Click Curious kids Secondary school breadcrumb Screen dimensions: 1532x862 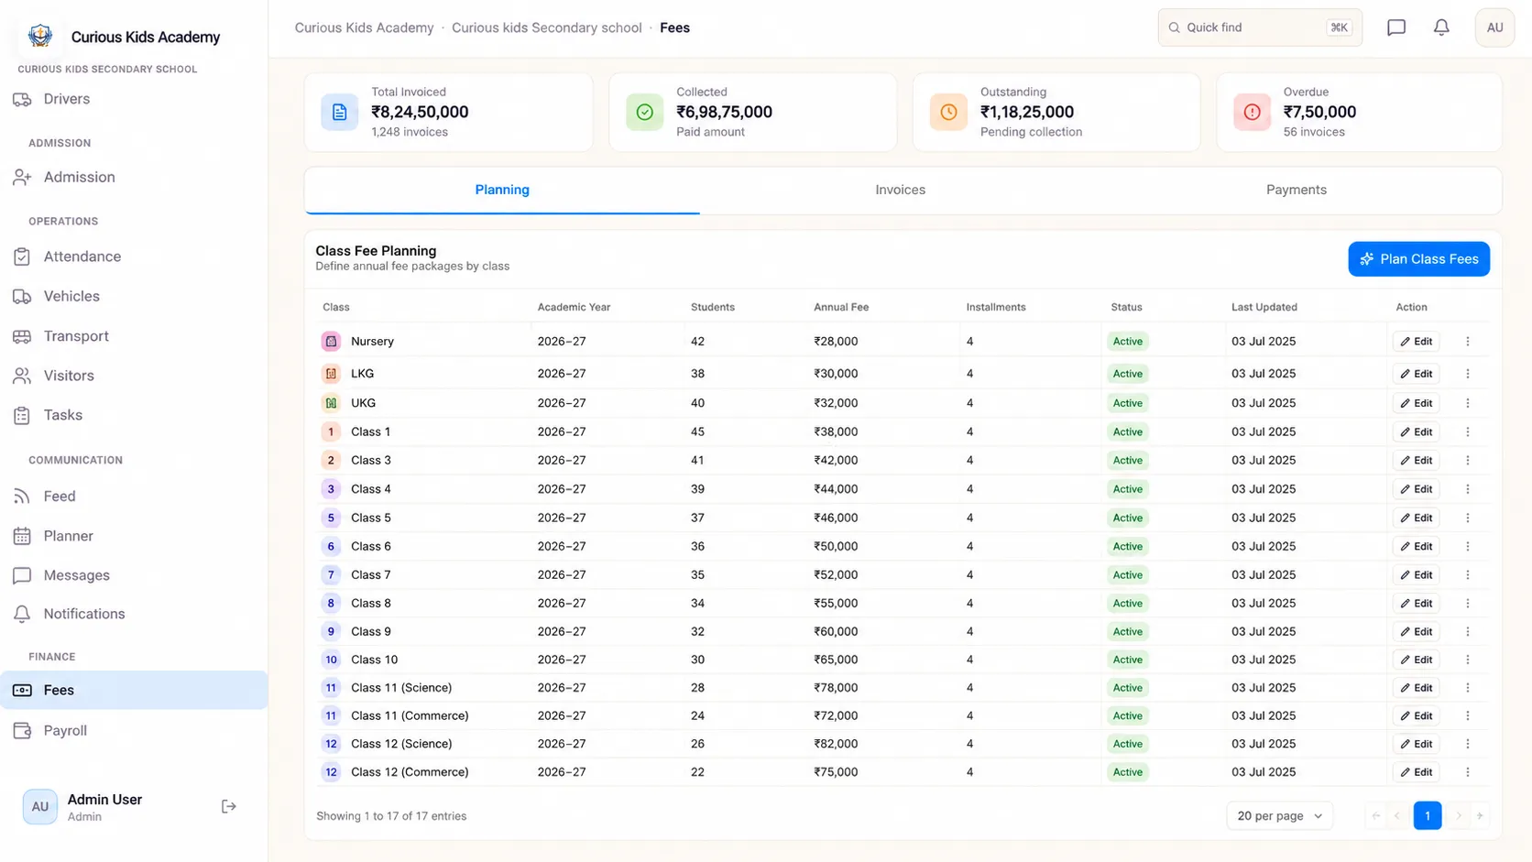pos(546,27)
